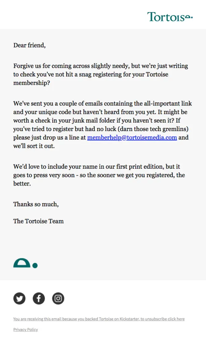The width and height of the screenshot is (206, 344).
Task: Open the Instagram social icon
Action: pos(58,298)
